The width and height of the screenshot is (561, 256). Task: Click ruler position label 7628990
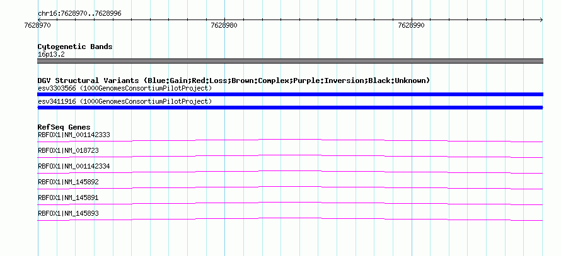click(411, 25)
